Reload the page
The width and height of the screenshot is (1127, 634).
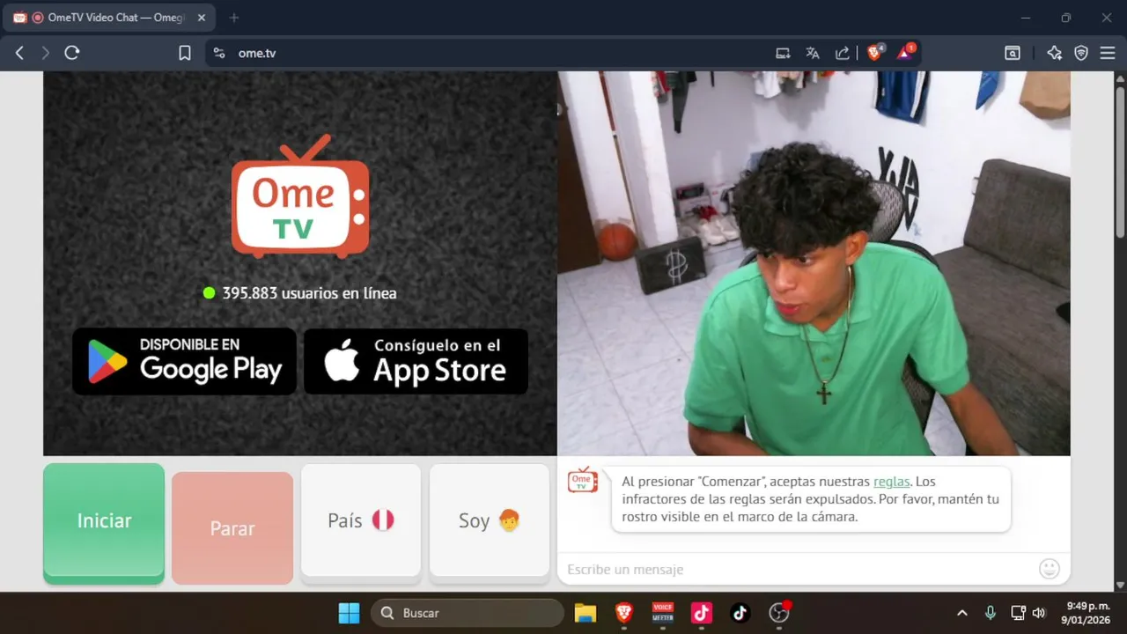(x=72, y=53)
